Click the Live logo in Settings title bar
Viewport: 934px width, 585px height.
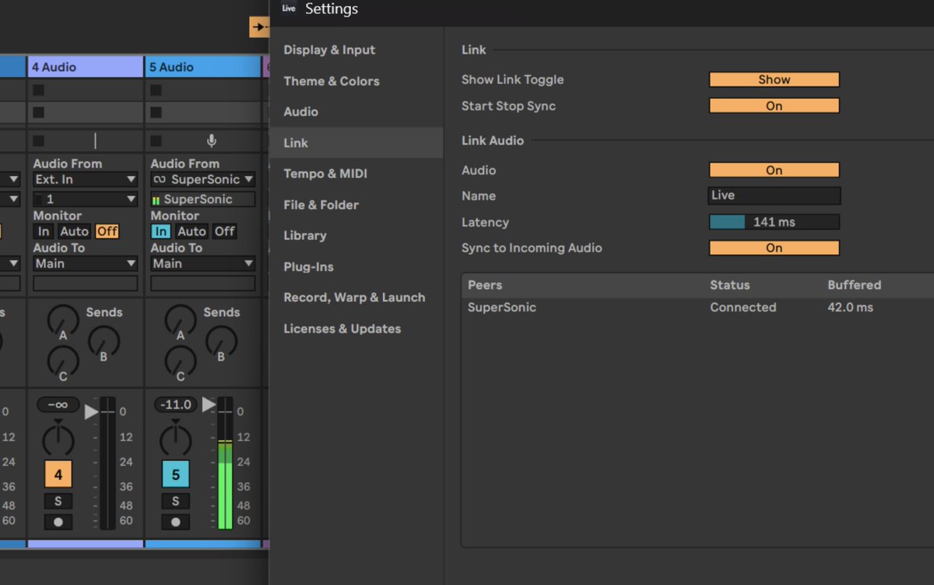tap(289, 9)
